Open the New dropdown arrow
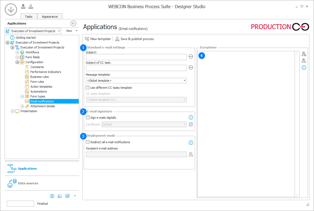314x211 pixels. [x=76, y=31]
